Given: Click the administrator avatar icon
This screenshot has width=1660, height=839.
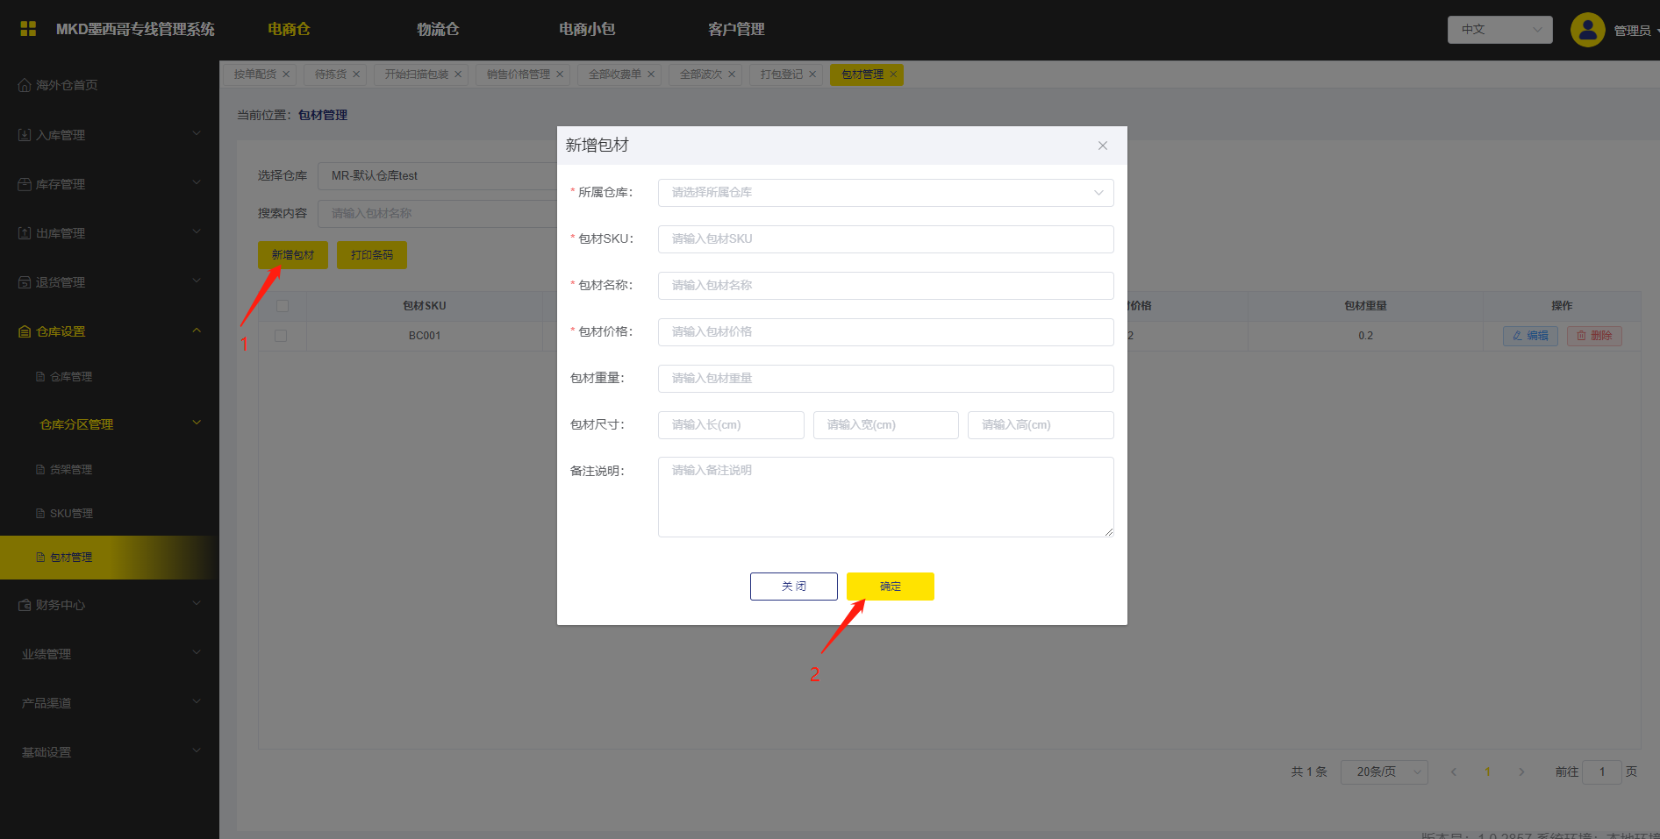Looking at the screenshot, I should click(1586, 30).
